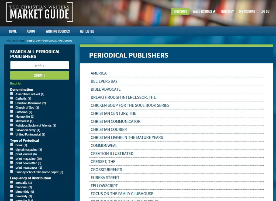276x201 pixels.
Task: Go to My Account
Action: [x=247, y=11]
